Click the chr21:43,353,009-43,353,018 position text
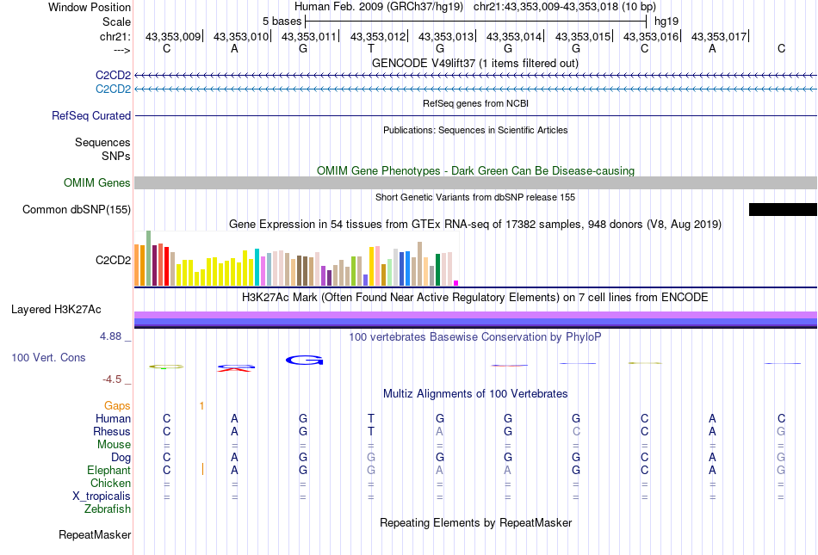Screen dimensions: 818x555 565,7
